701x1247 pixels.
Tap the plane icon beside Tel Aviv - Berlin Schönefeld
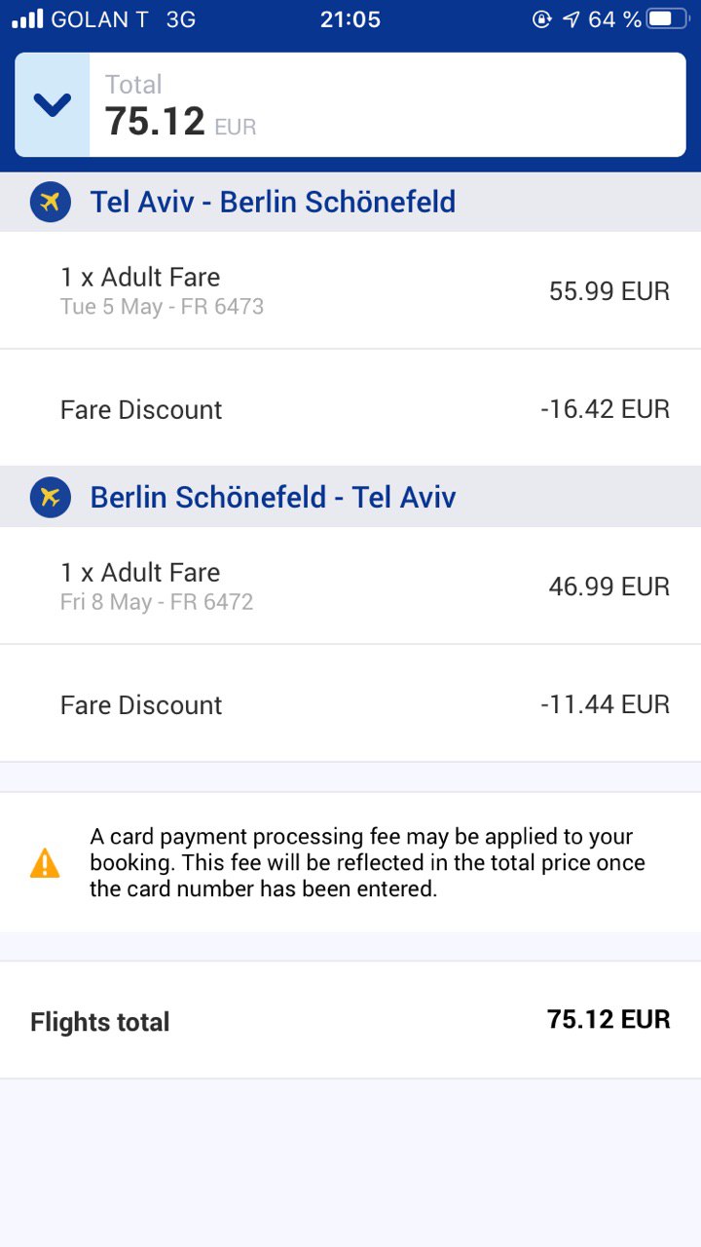pyautogui.click(x=51, y=202)
